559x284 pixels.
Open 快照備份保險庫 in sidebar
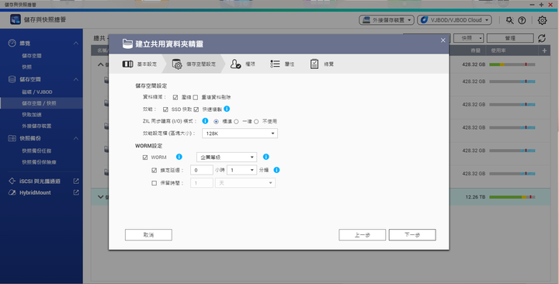(39, 162)
